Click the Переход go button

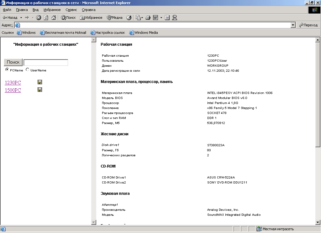(x=308, y=25)
